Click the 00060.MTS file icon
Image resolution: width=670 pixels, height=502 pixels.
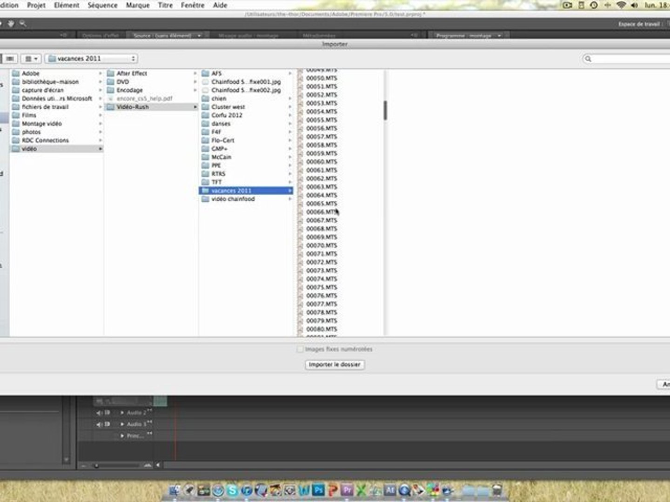[300, 162]
